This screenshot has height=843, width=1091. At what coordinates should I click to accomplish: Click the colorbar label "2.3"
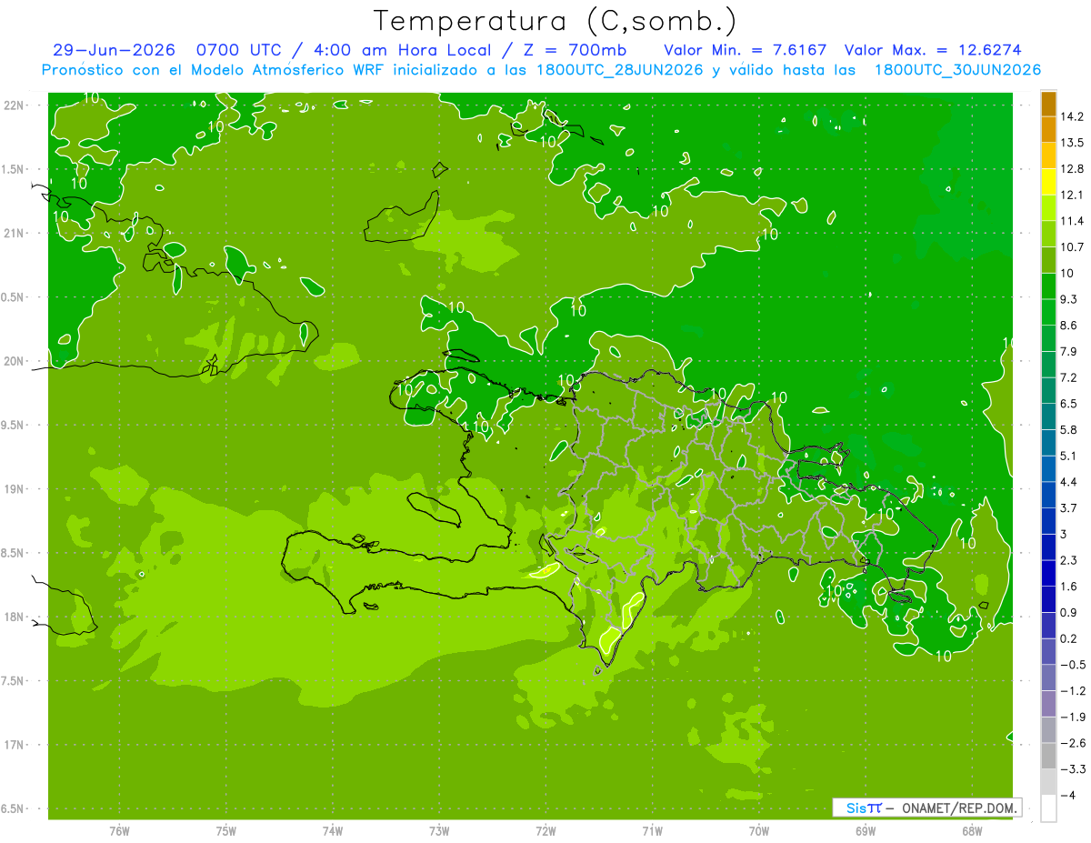coord(1069,560)
